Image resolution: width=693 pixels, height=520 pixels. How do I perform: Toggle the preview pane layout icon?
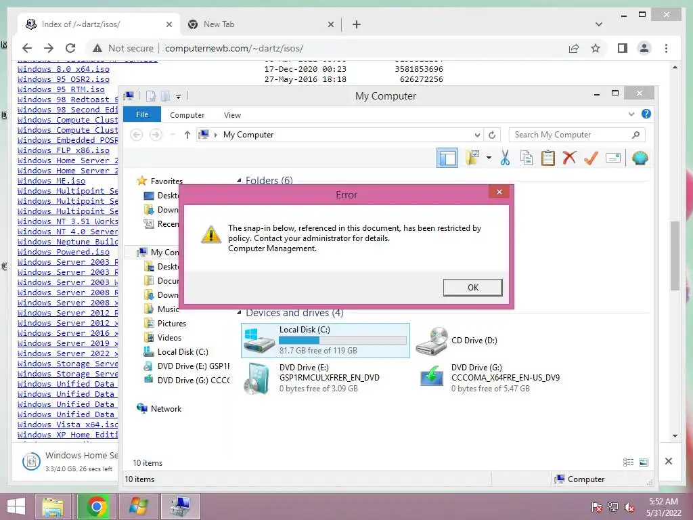[x=447, y=158]
